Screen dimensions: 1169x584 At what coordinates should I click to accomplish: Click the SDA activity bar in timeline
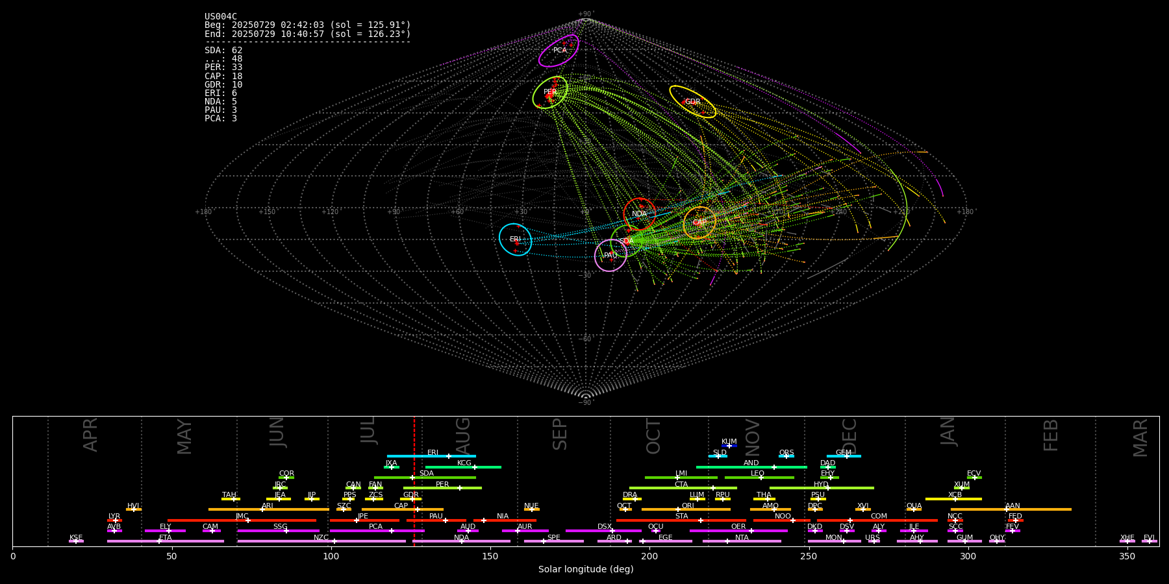pos(425,478)
